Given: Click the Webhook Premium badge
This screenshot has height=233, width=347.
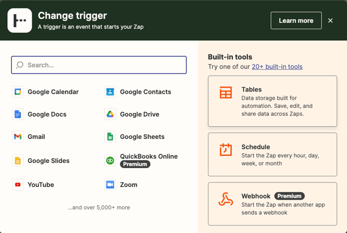Looking at the screenshot, I should tap(290, 196).
